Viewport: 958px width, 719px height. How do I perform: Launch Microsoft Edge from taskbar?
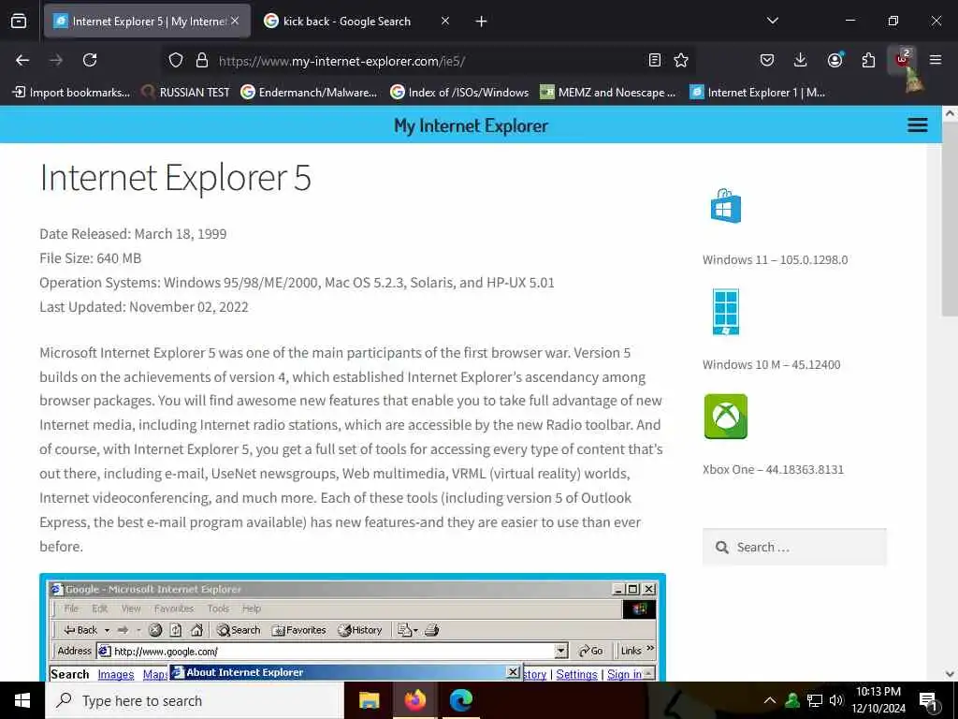coord(460,700)
